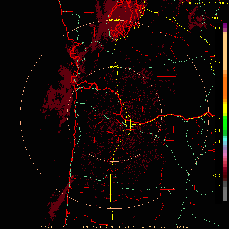Image resolution: width=229 pixels, height=229 pixels.
Task: Pick the dark red segment of color bar
Action: [x=225, y=174]
